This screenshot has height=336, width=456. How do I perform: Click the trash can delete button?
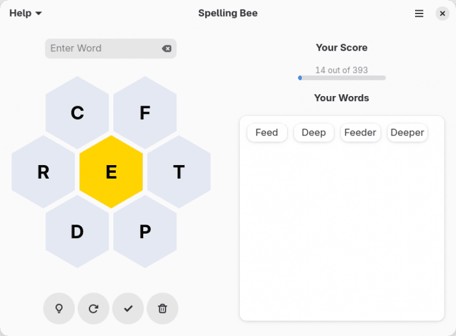[162, 308]
